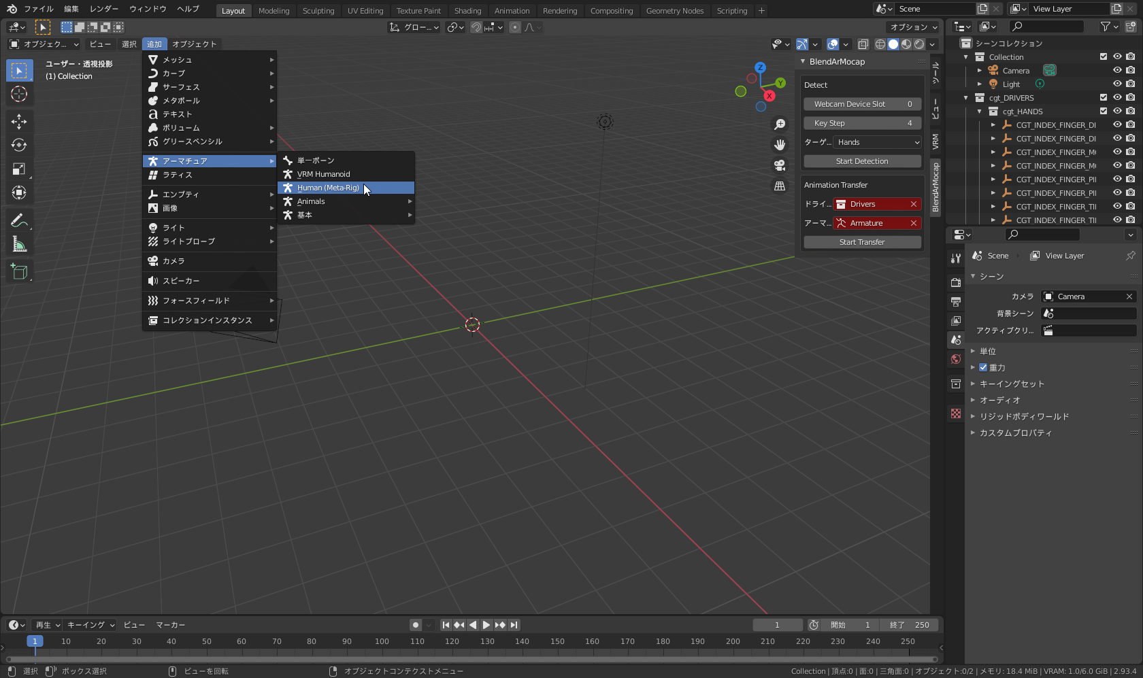
Task: Expand the リジッドボディワールド section
Action: (1024, 416)
